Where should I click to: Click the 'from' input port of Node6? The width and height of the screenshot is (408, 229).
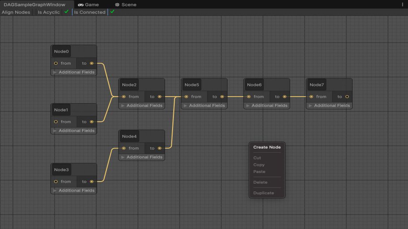(249, 97)
